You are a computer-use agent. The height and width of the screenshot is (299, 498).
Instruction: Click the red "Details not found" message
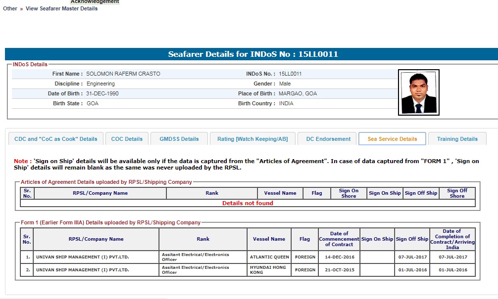(x=248, y=203)
